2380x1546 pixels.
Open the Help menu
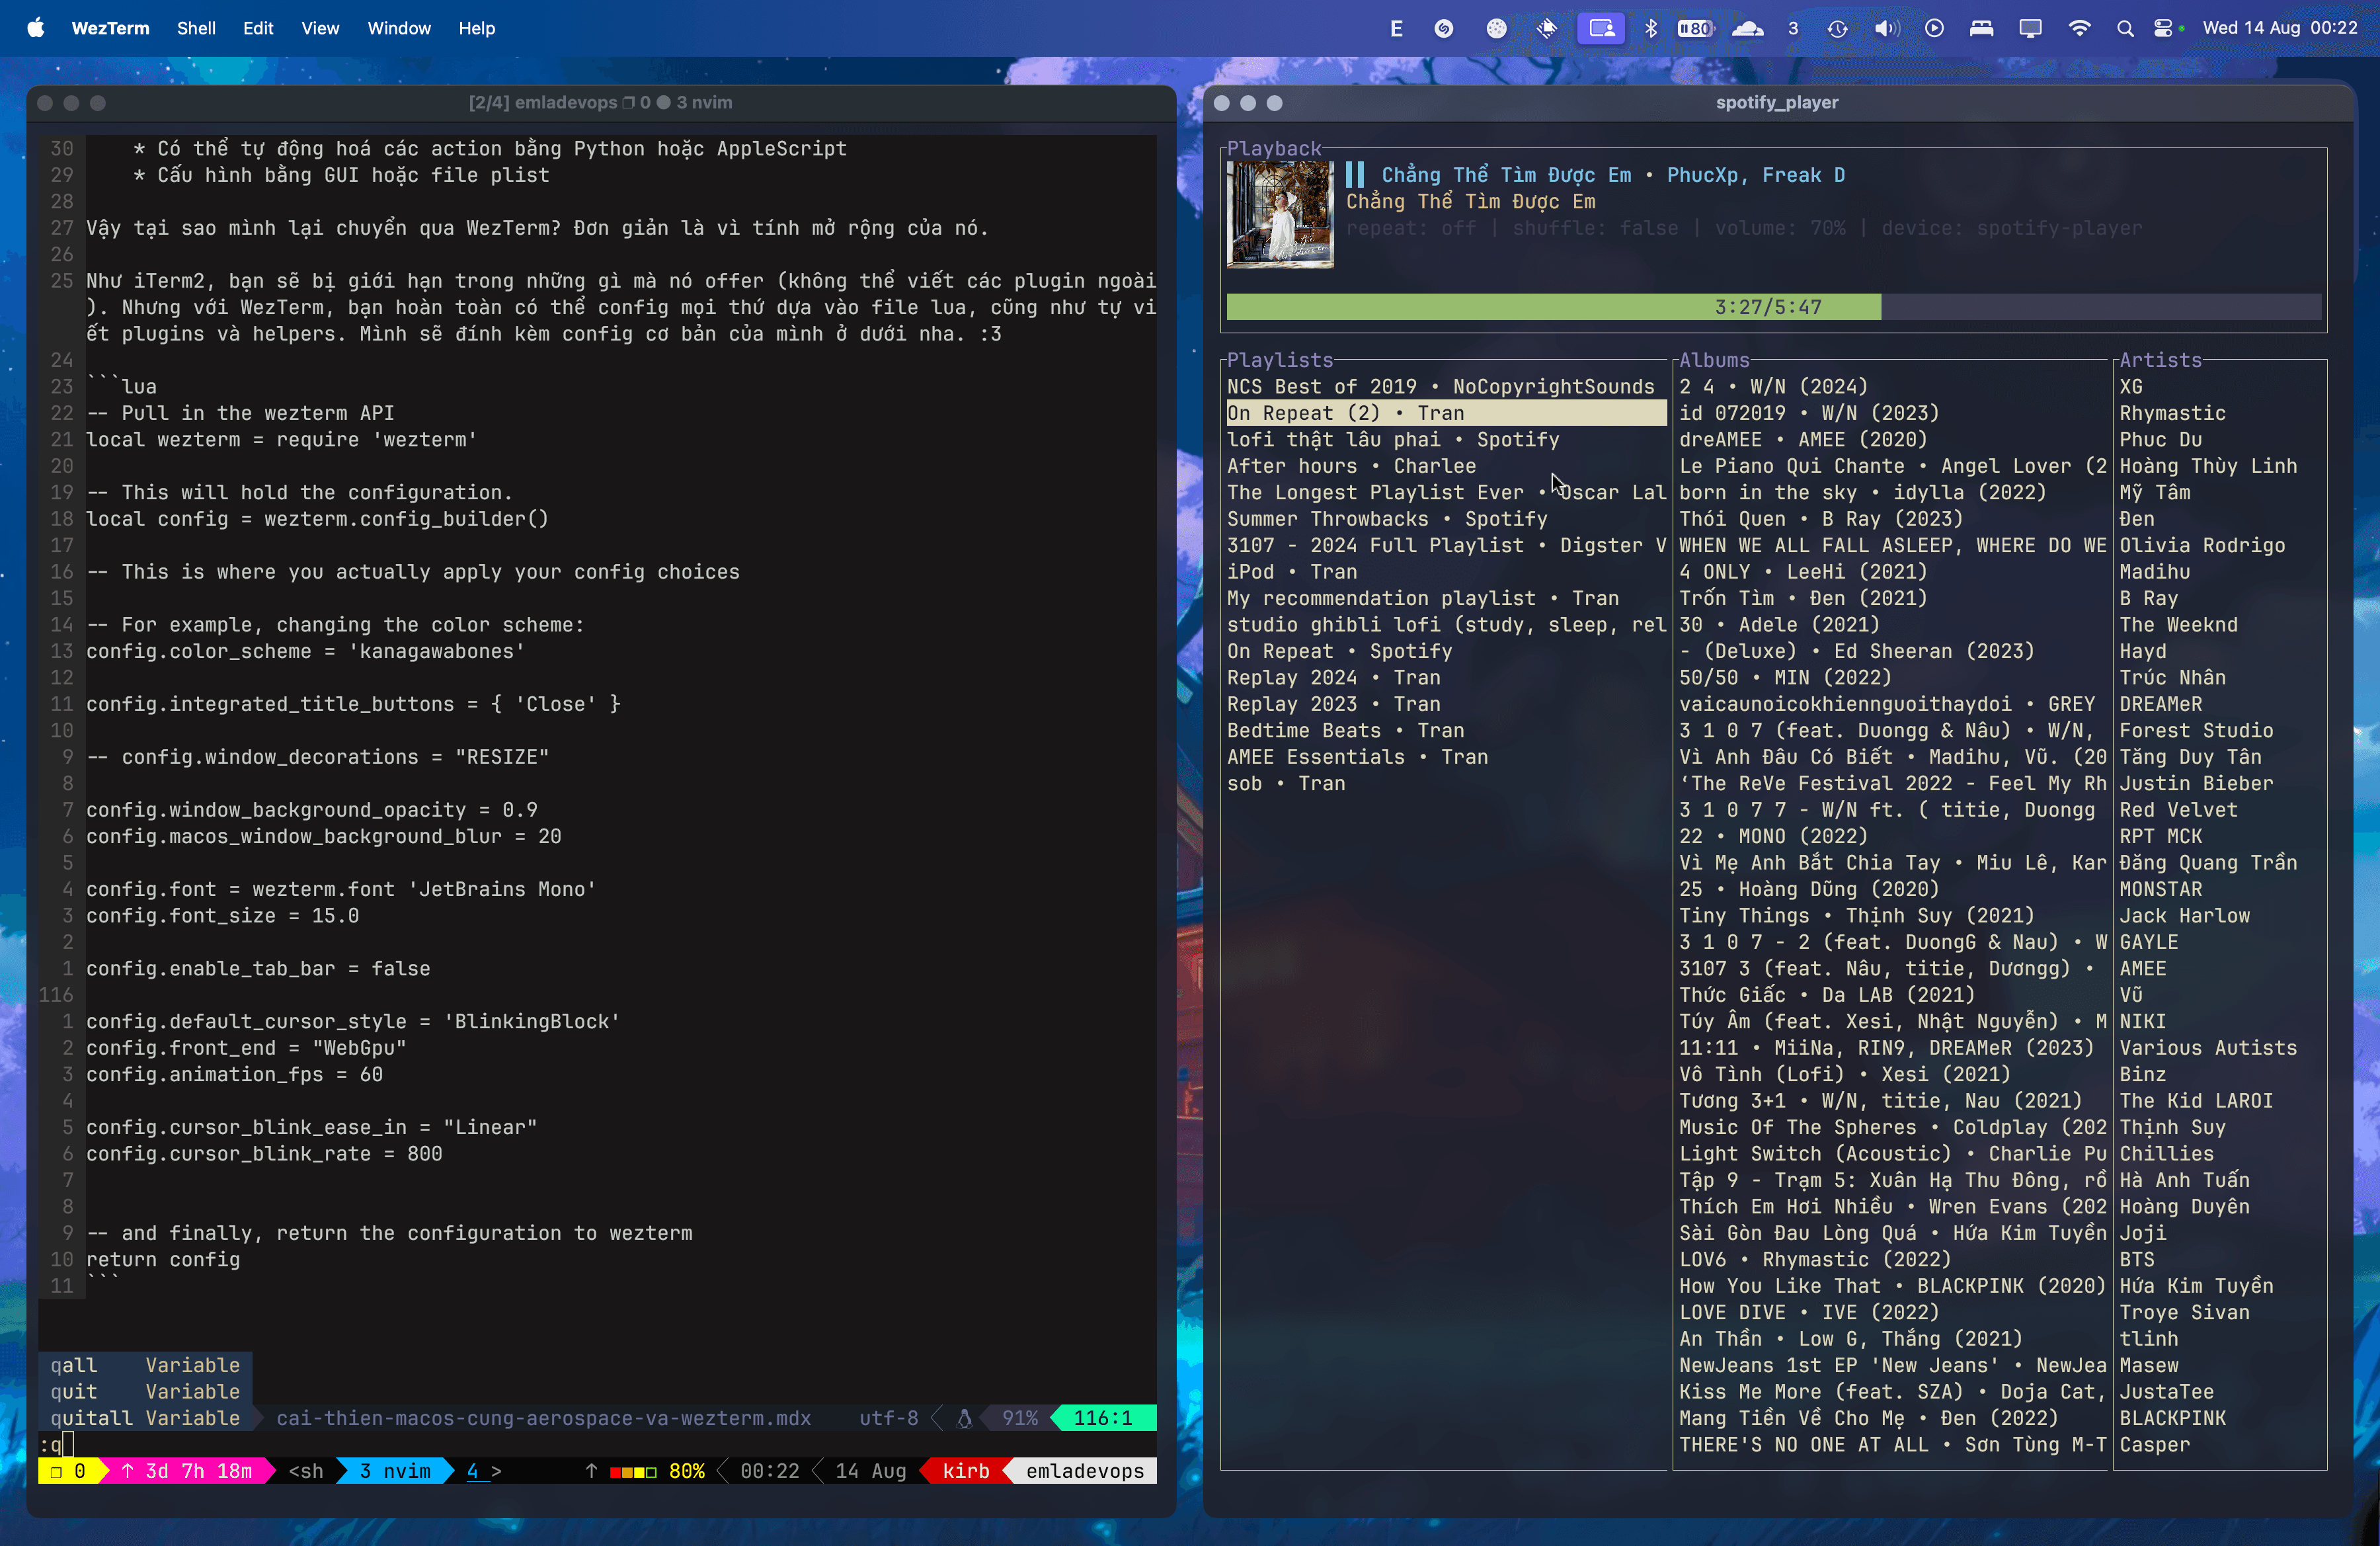477,28
